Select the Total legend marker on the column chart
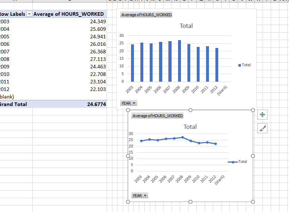The width and height of the screenshot is (289, 212). coord(239,65)
